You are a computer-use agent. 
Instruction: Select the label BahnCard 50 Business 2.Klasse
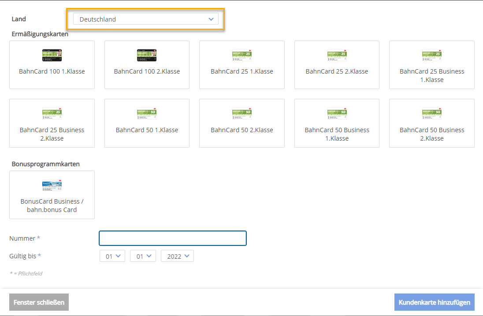click(x=432, y=134)
